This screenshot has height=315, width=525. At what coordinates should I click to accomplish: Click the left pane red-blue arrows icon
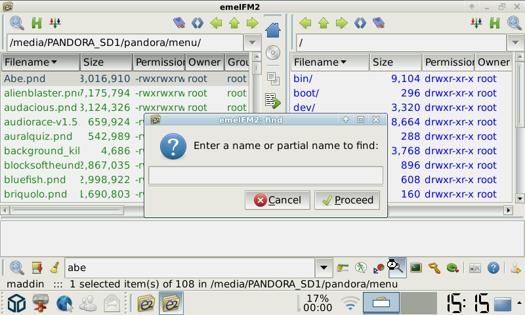(x=55, y=23)
